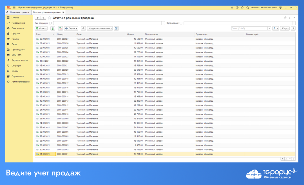Viewport: 304px width, 185px height.
Task: Expand the Организация dropdown arrow
Action: coord(294,23)
